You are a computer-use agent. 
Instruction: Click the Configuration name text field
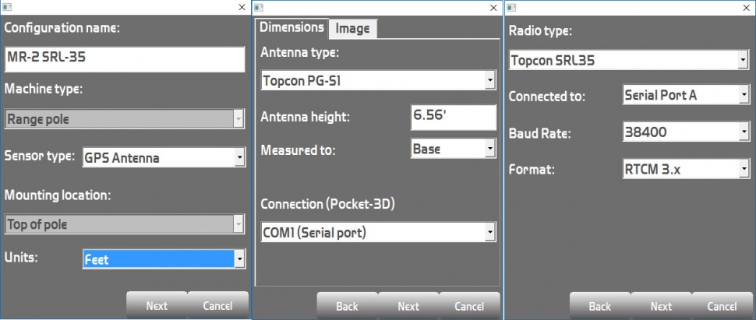click(125, 60)
